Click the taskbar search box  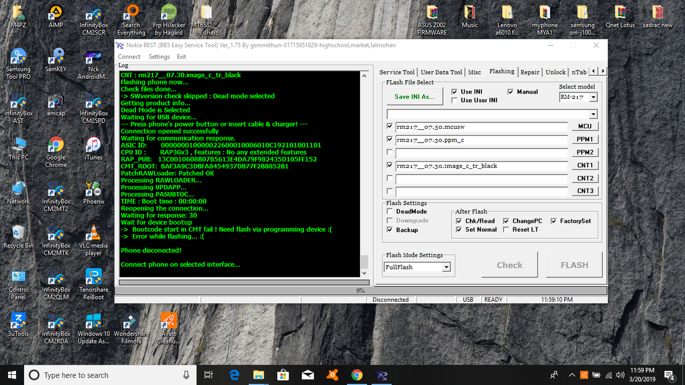[110, 375]
